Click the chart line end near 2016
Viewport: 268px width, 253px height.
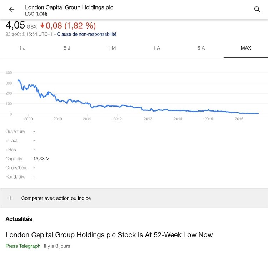click(257, 113)
